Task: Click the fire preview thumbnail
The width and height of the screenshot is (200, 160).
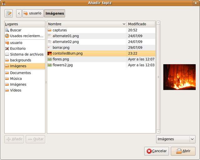Action: pos(175,77)
